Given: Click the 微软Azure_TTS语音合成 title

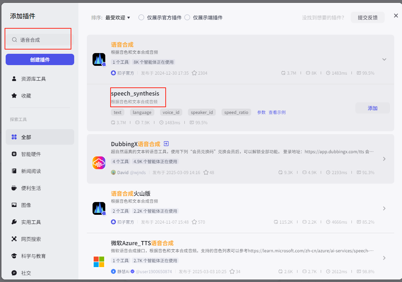Looking at the screenshot, I should (142, 243).
